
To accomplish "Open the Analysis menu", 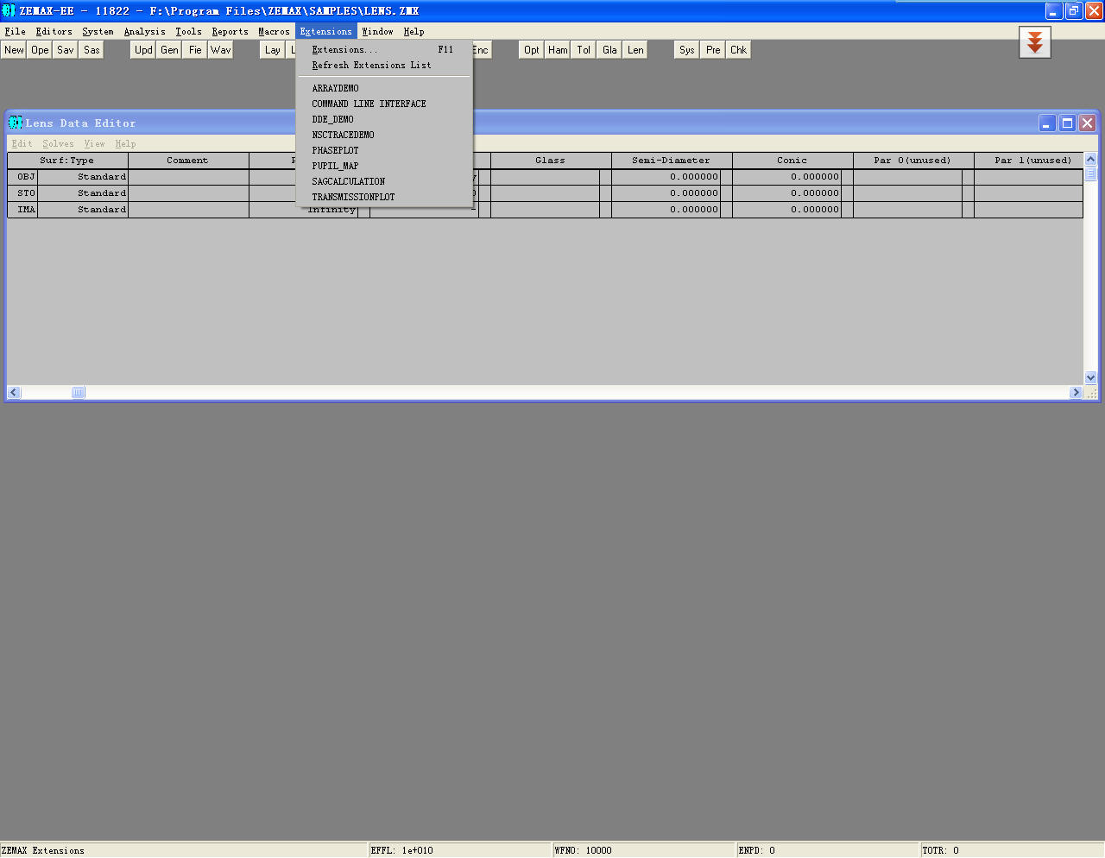I will (144, 31).
